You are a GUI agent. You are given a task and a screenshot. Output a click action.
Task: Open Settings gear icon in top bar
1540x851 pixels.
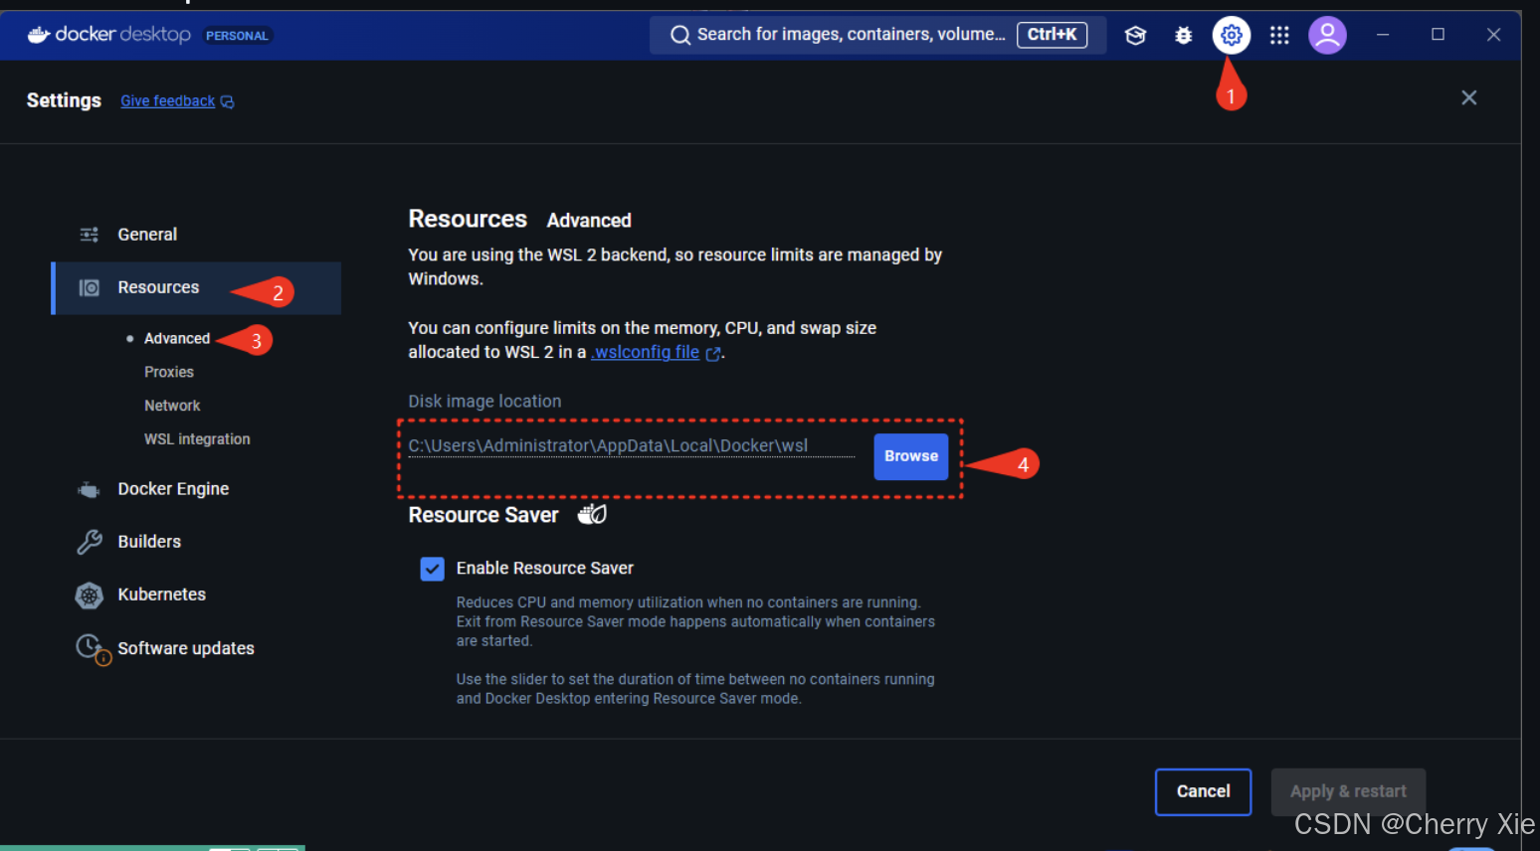point(1231,36)
